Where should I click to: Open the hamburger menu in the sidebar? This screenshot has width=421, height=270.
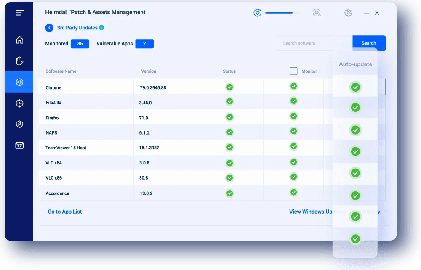[19, 13]
